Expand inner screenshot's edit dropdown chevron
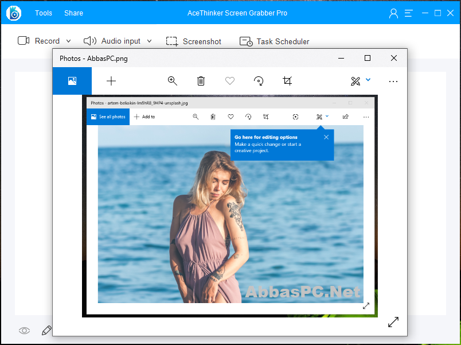461x345 pixels. click(x=327, y=116)
